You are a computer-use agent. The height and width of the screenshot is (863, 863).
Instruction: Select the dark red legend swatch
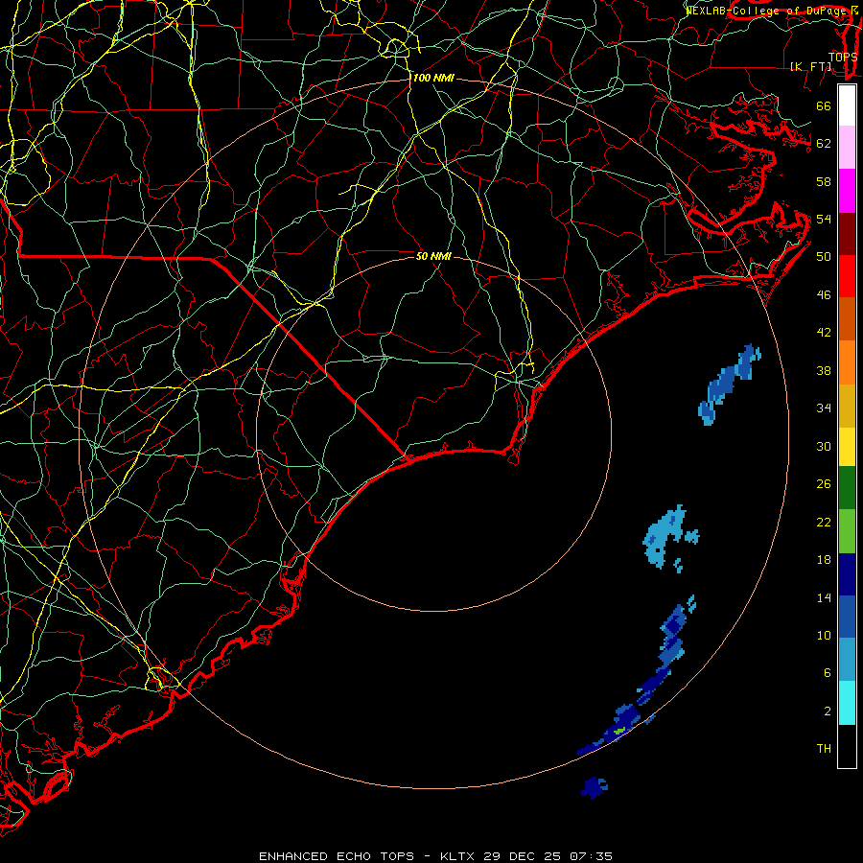click(x=847, y=233)
